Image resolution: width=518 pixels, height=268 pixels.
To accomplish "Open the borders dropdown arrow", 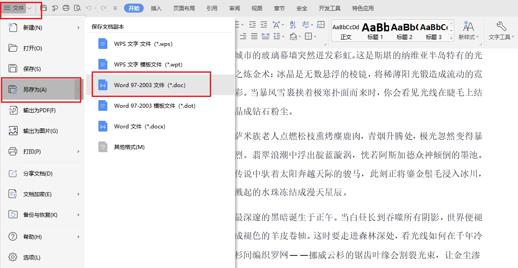I will pos(314,36).
